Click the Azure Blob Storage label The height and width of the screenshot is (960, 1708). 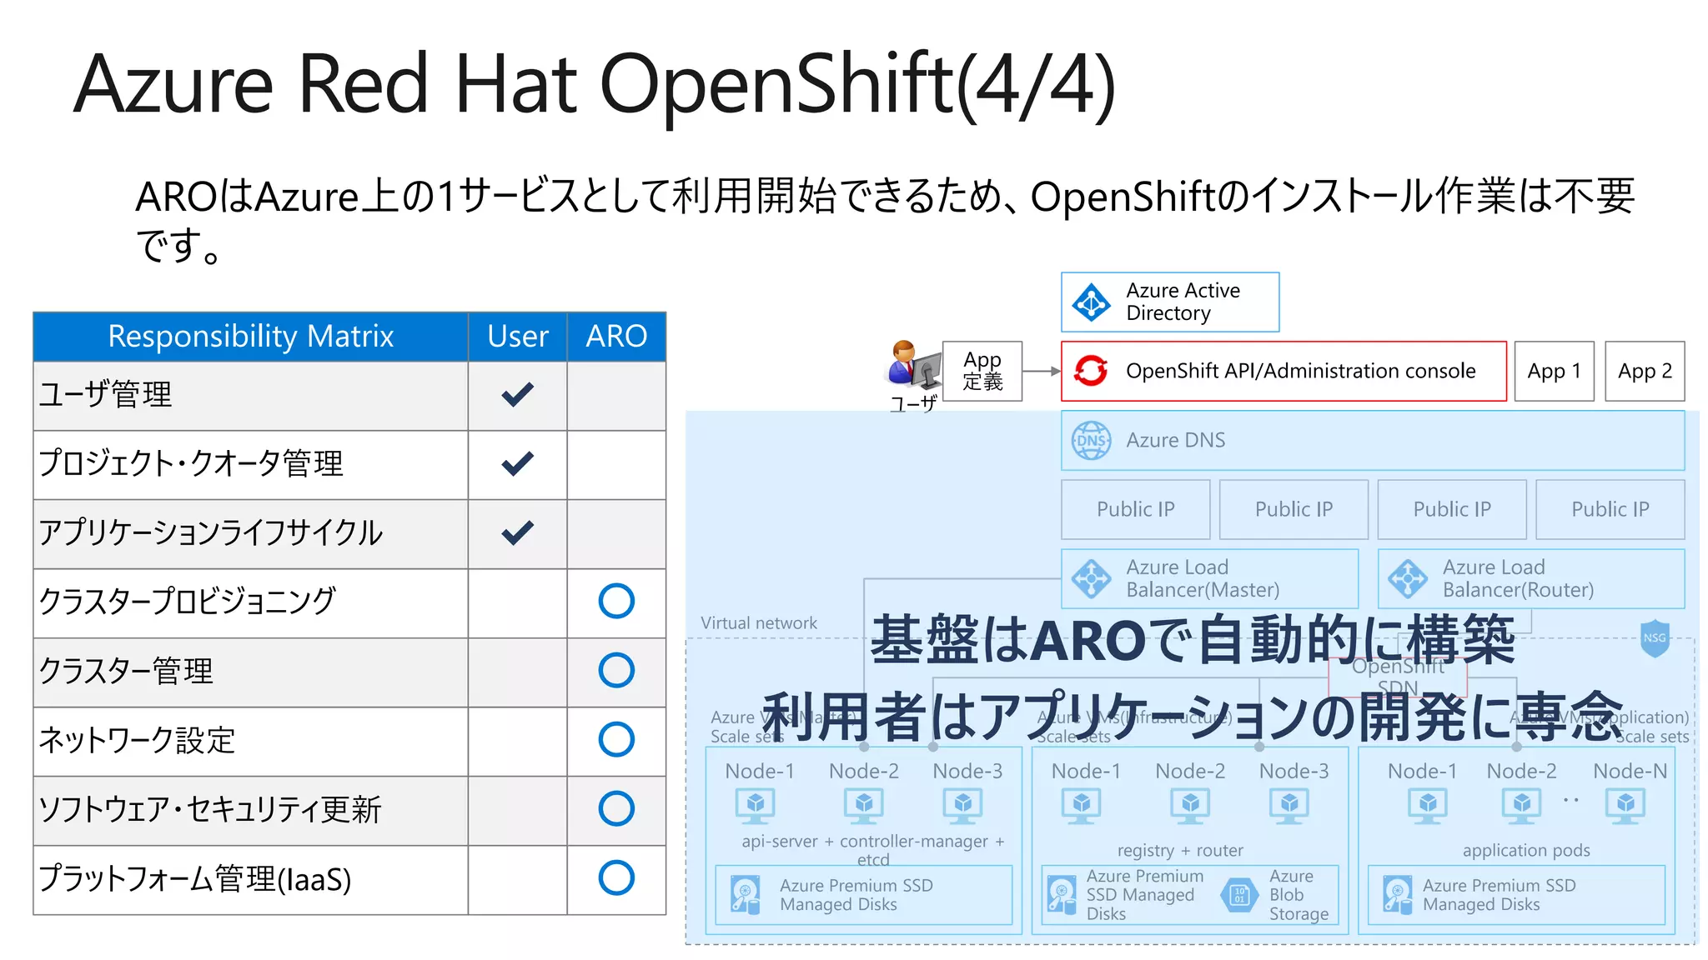pyautogui.click(x=1299, y=895)
